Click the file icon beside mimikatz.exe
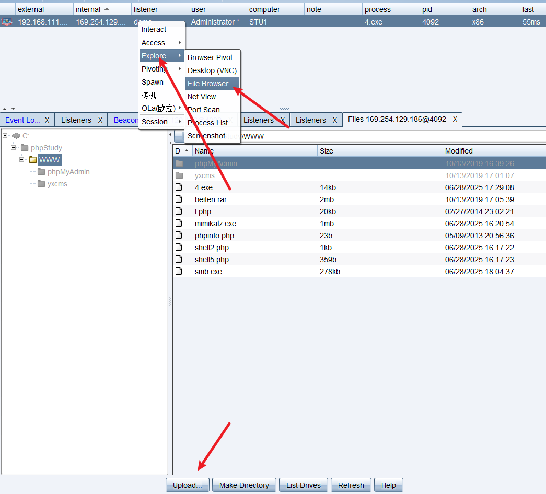 (x=179, y=224)
